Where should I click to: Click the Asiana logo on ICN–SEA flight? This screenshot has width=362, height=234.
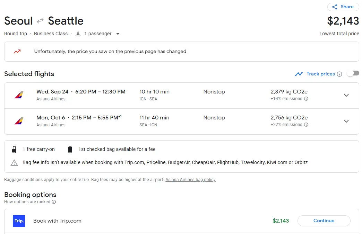19,95
